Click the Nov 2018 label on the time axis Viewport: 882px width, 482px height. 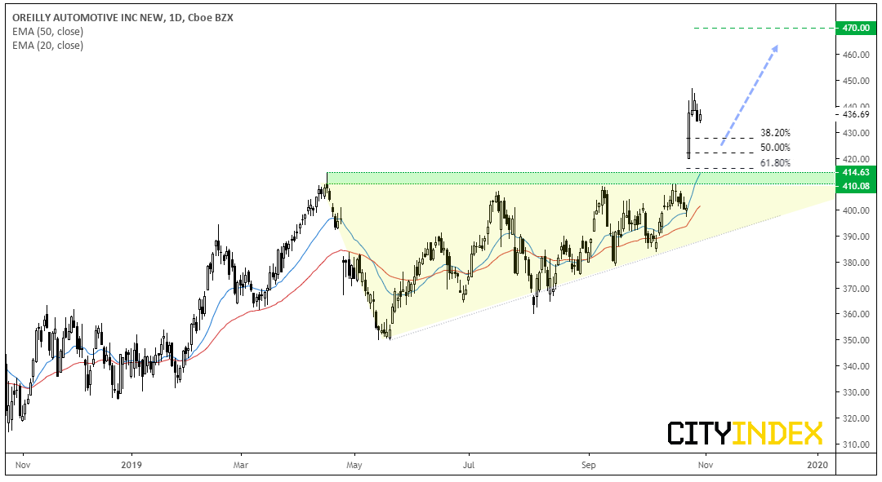(x=23, y=465)
